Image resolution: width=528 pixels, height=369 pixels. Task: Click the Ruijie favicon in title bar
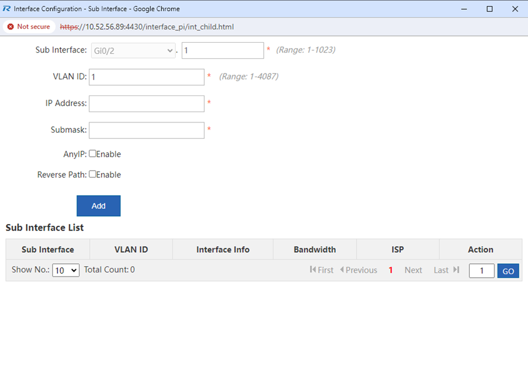[x=7, y=9]
